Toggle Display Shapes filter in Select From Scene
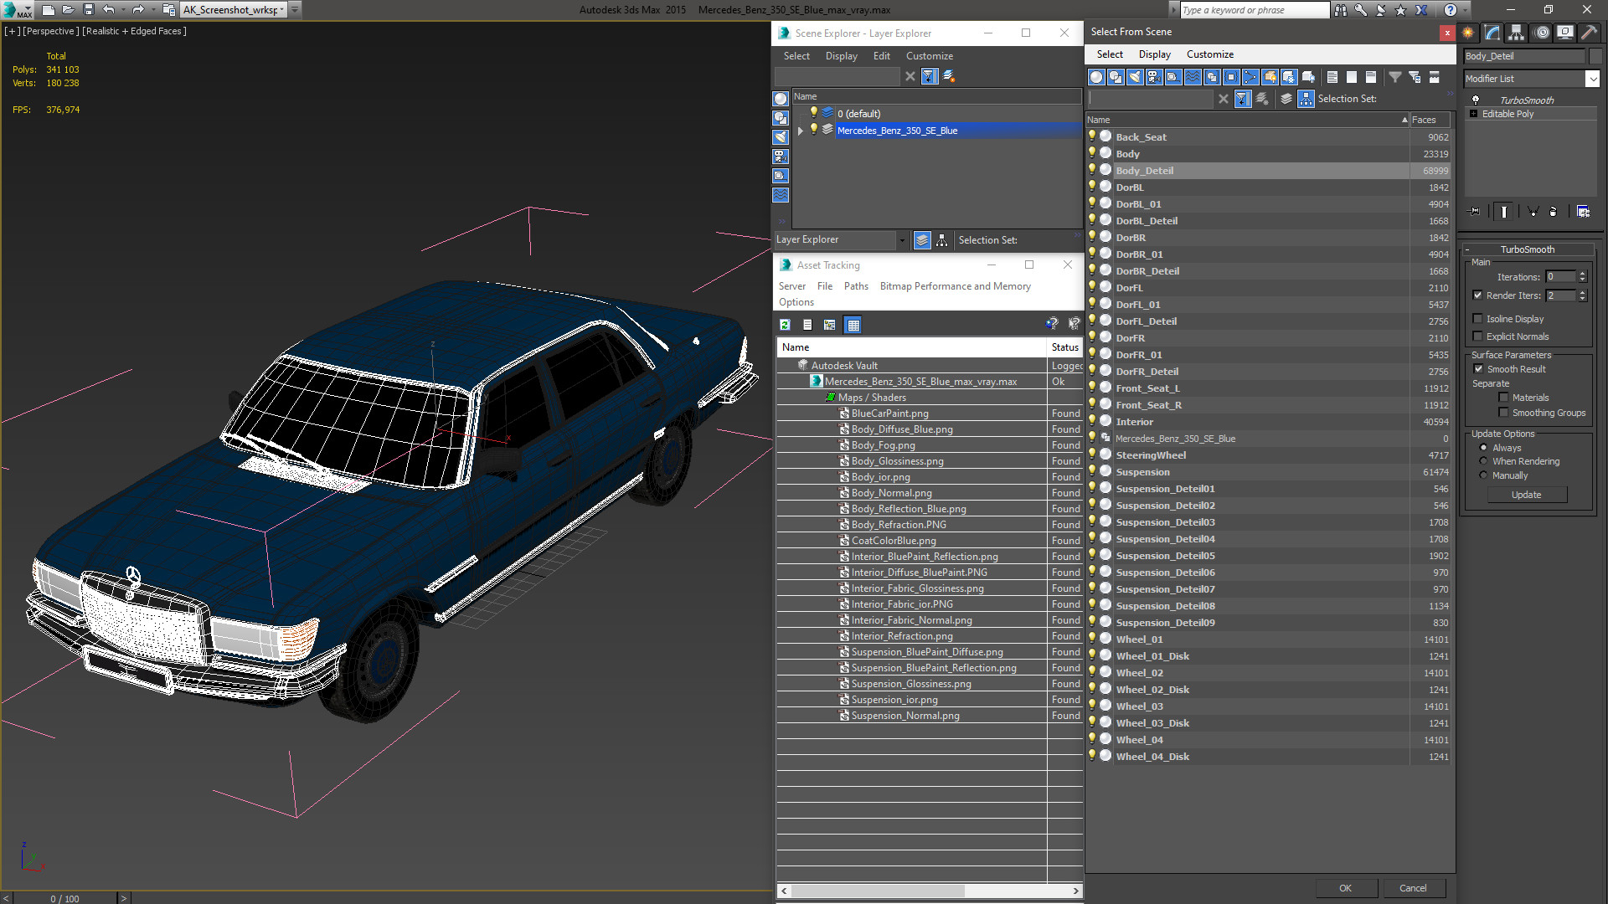 (1116, 77)
